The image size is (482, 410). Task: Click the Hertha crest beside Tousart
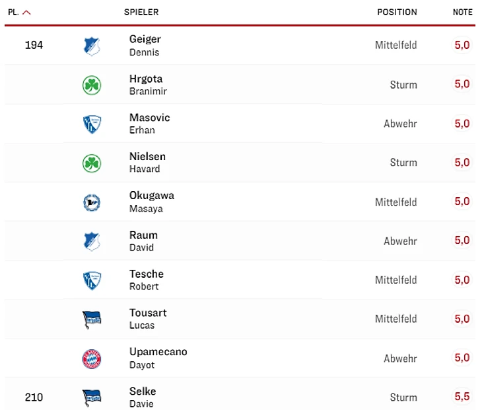point(92,319)
